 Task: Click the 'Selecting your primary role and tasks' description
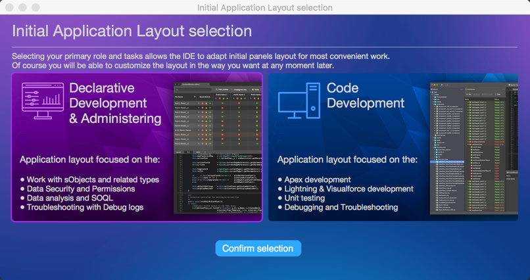pos(201,56)
